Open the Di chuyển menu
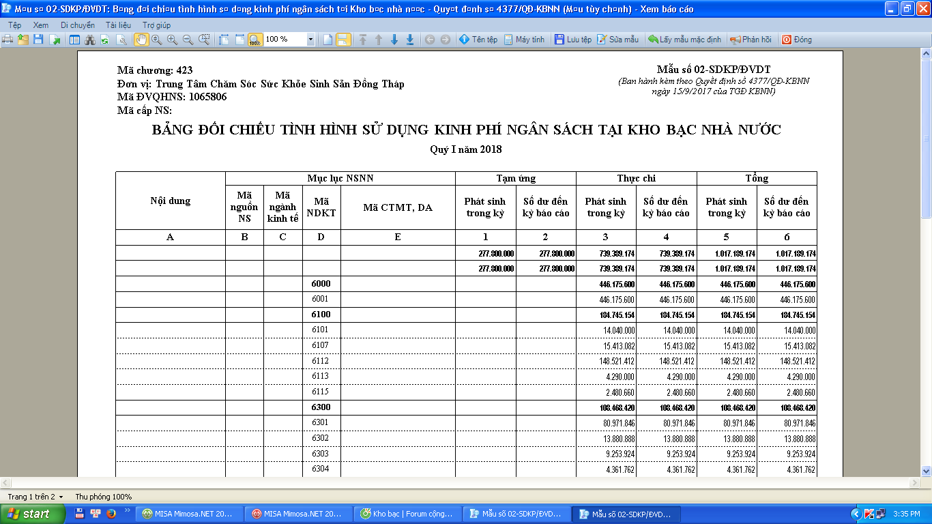This screenshot has width=932, height=524. (x=78, y=25)
